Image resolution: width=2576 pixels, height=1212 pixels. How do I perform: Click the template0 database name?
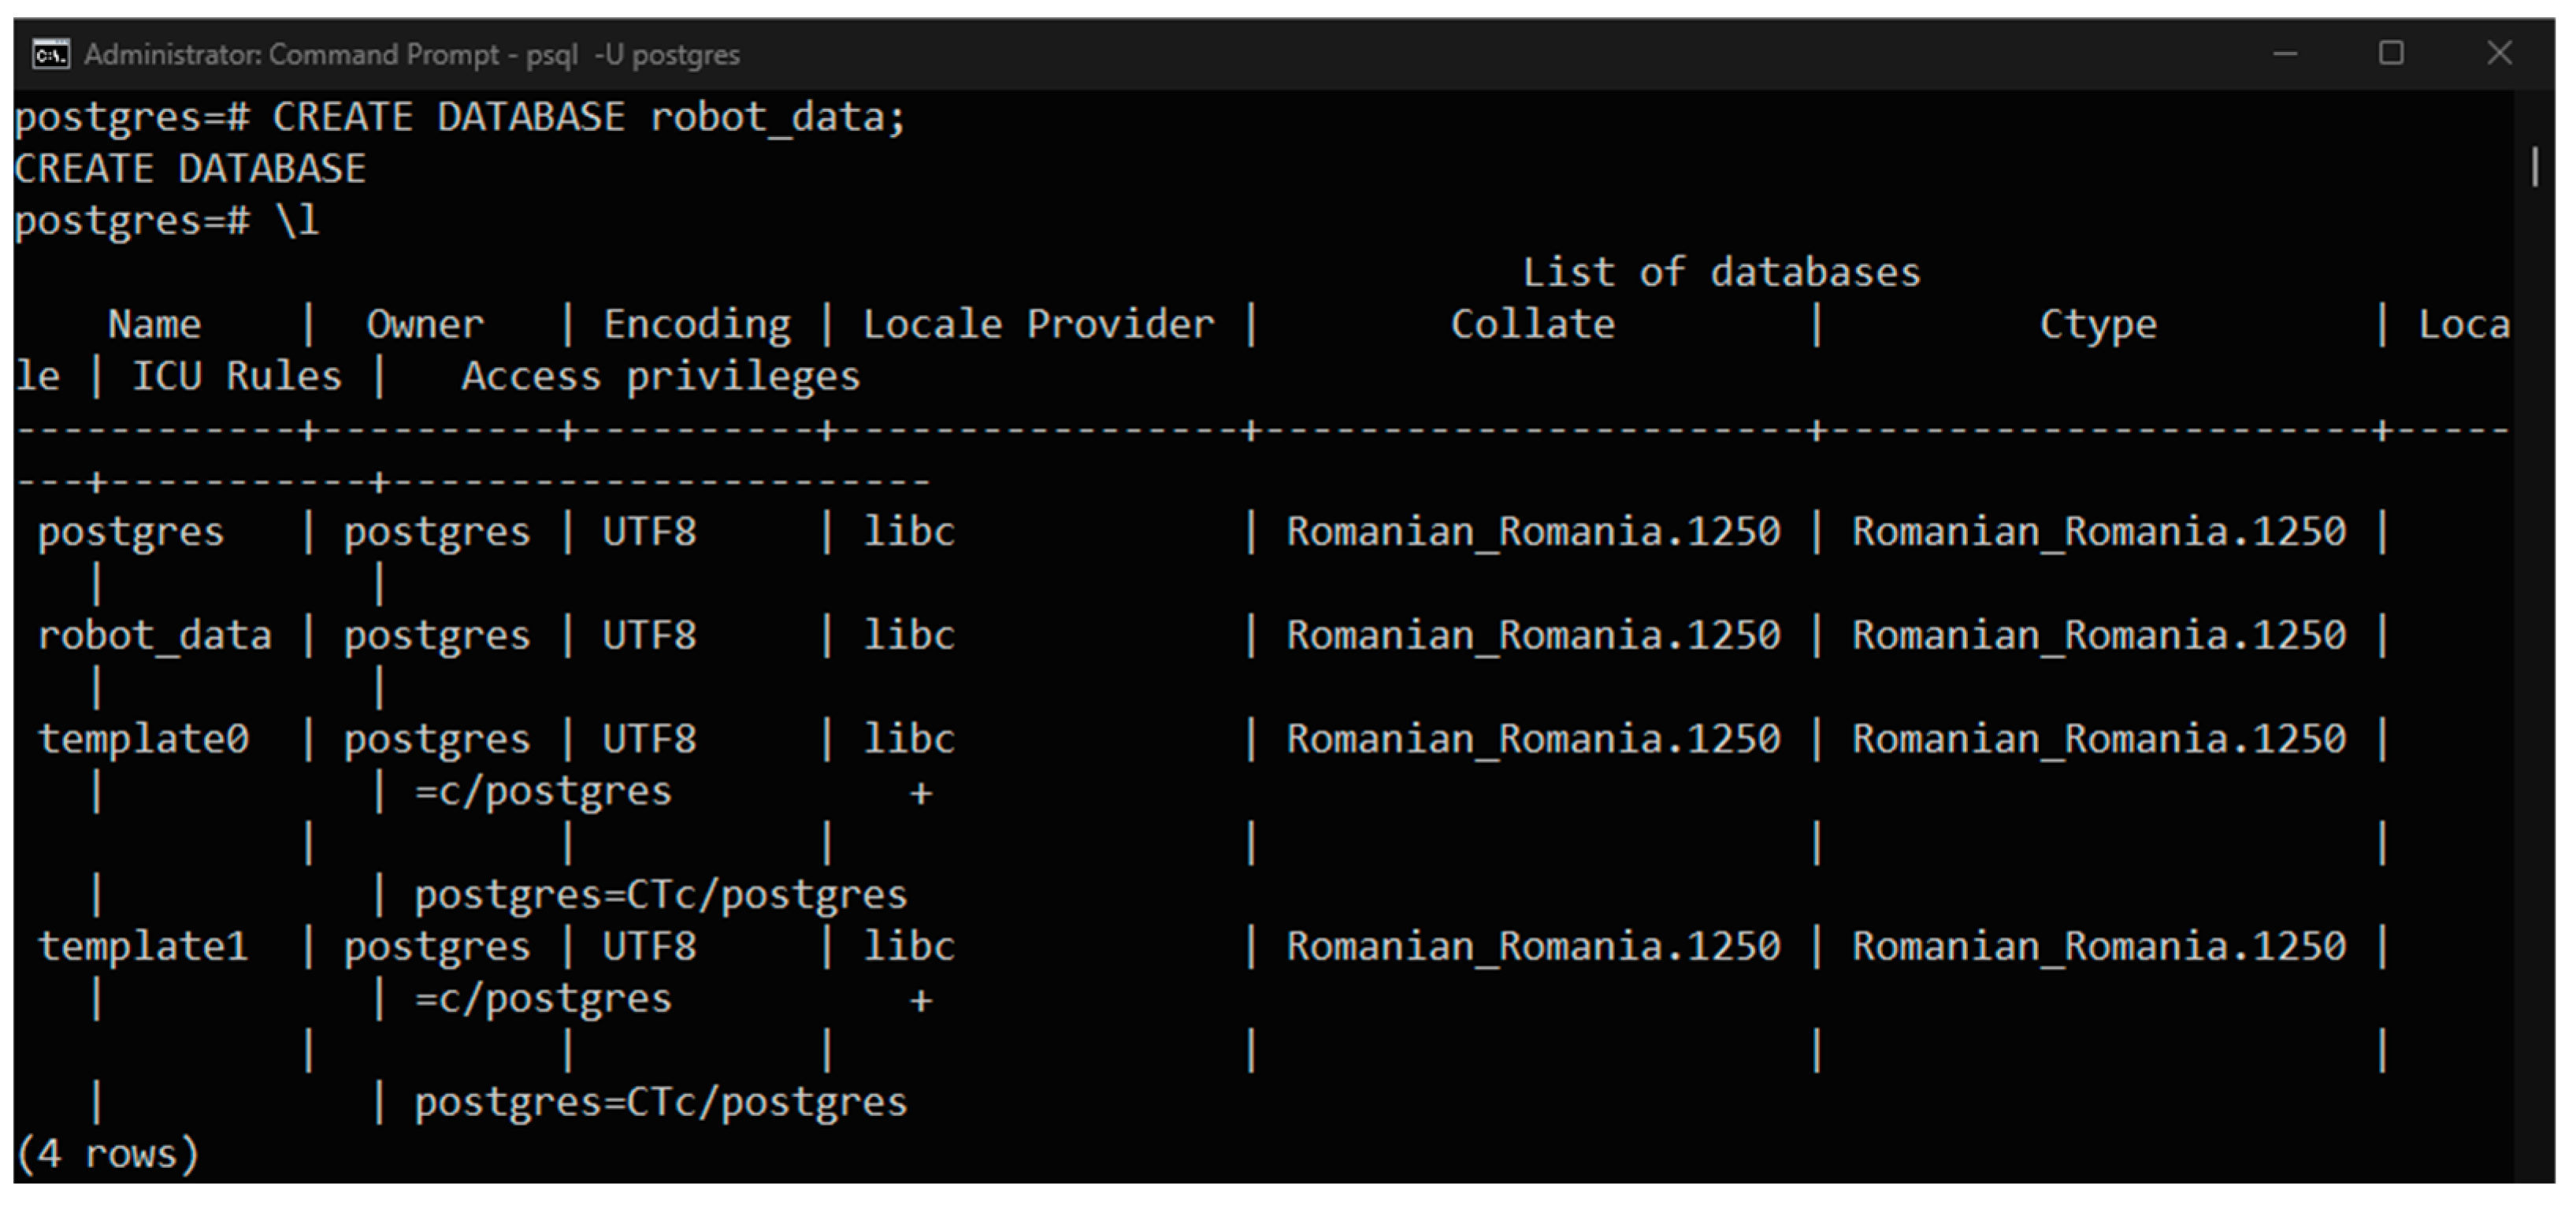tap(143, 739)
